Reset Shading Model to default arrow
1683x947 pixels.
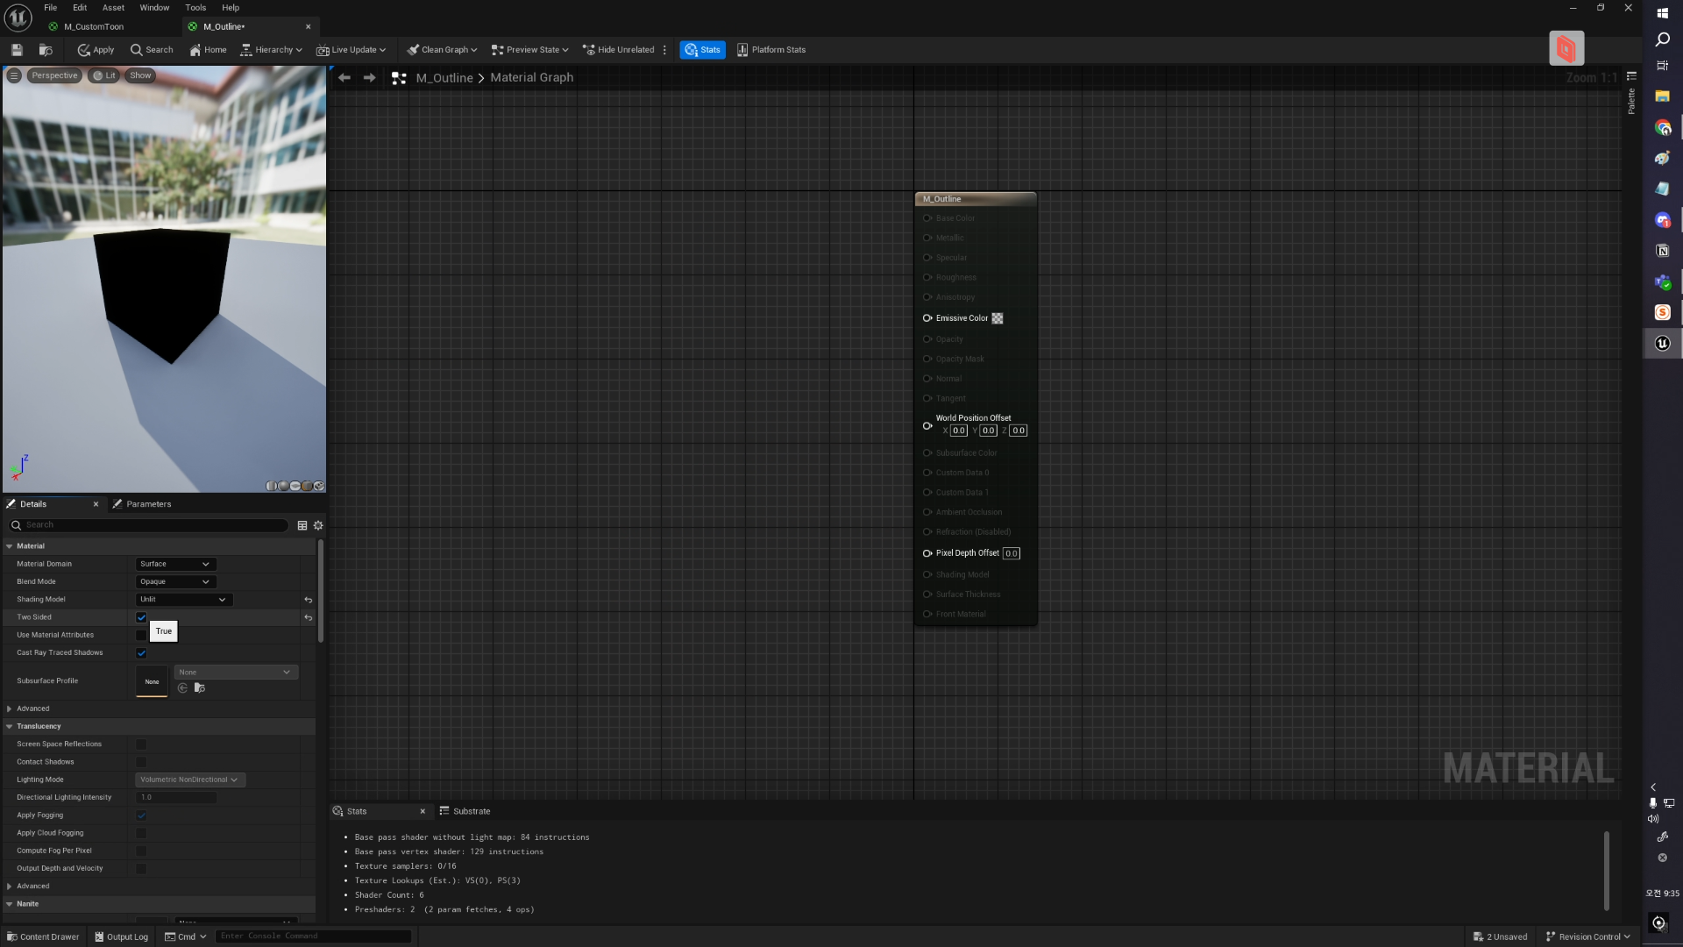click(x=308, y=600)
